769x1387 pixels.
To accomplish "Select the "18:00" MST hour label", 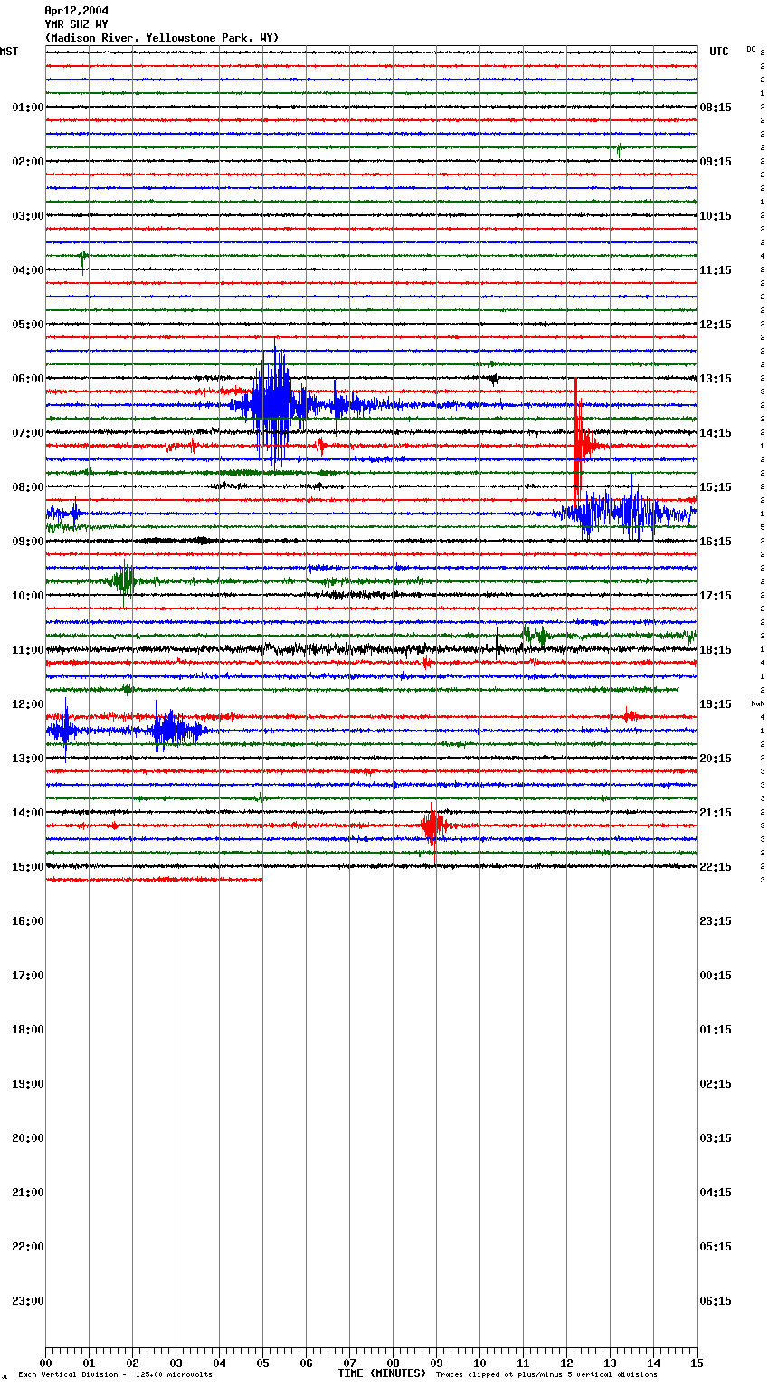I will coord(28,1030).
